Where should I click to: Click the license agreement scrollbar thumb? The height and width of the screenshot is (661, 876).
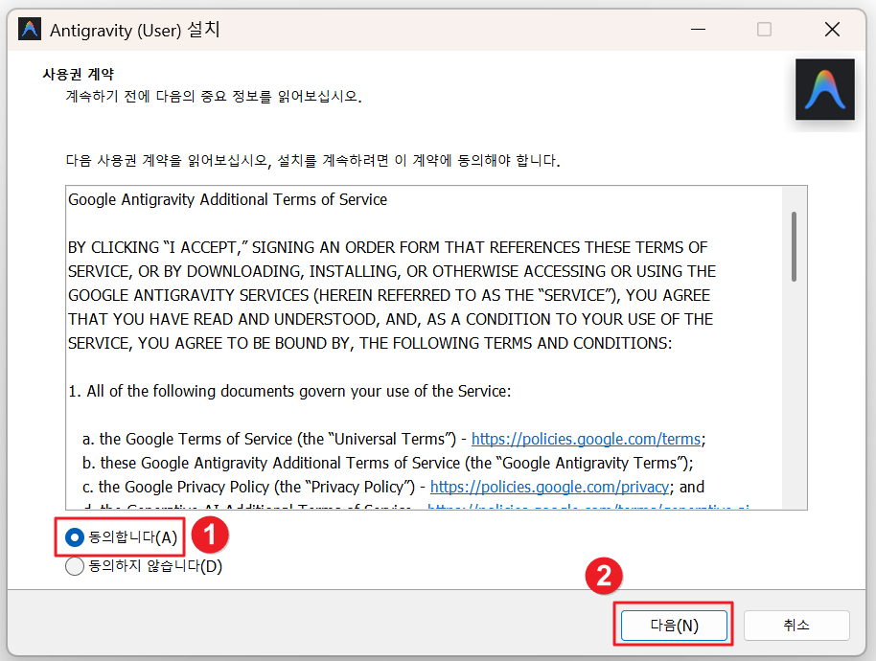794,246
